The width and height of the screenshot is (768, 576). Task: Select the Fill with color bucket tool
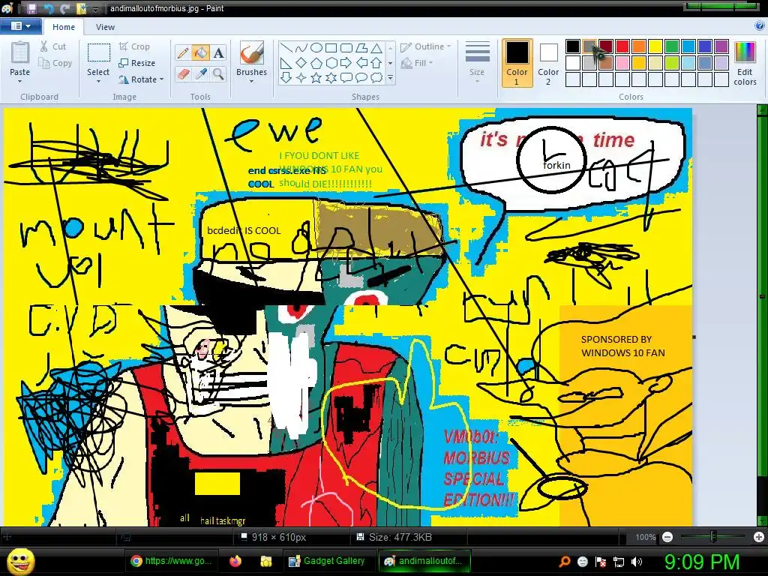[200, 52]
